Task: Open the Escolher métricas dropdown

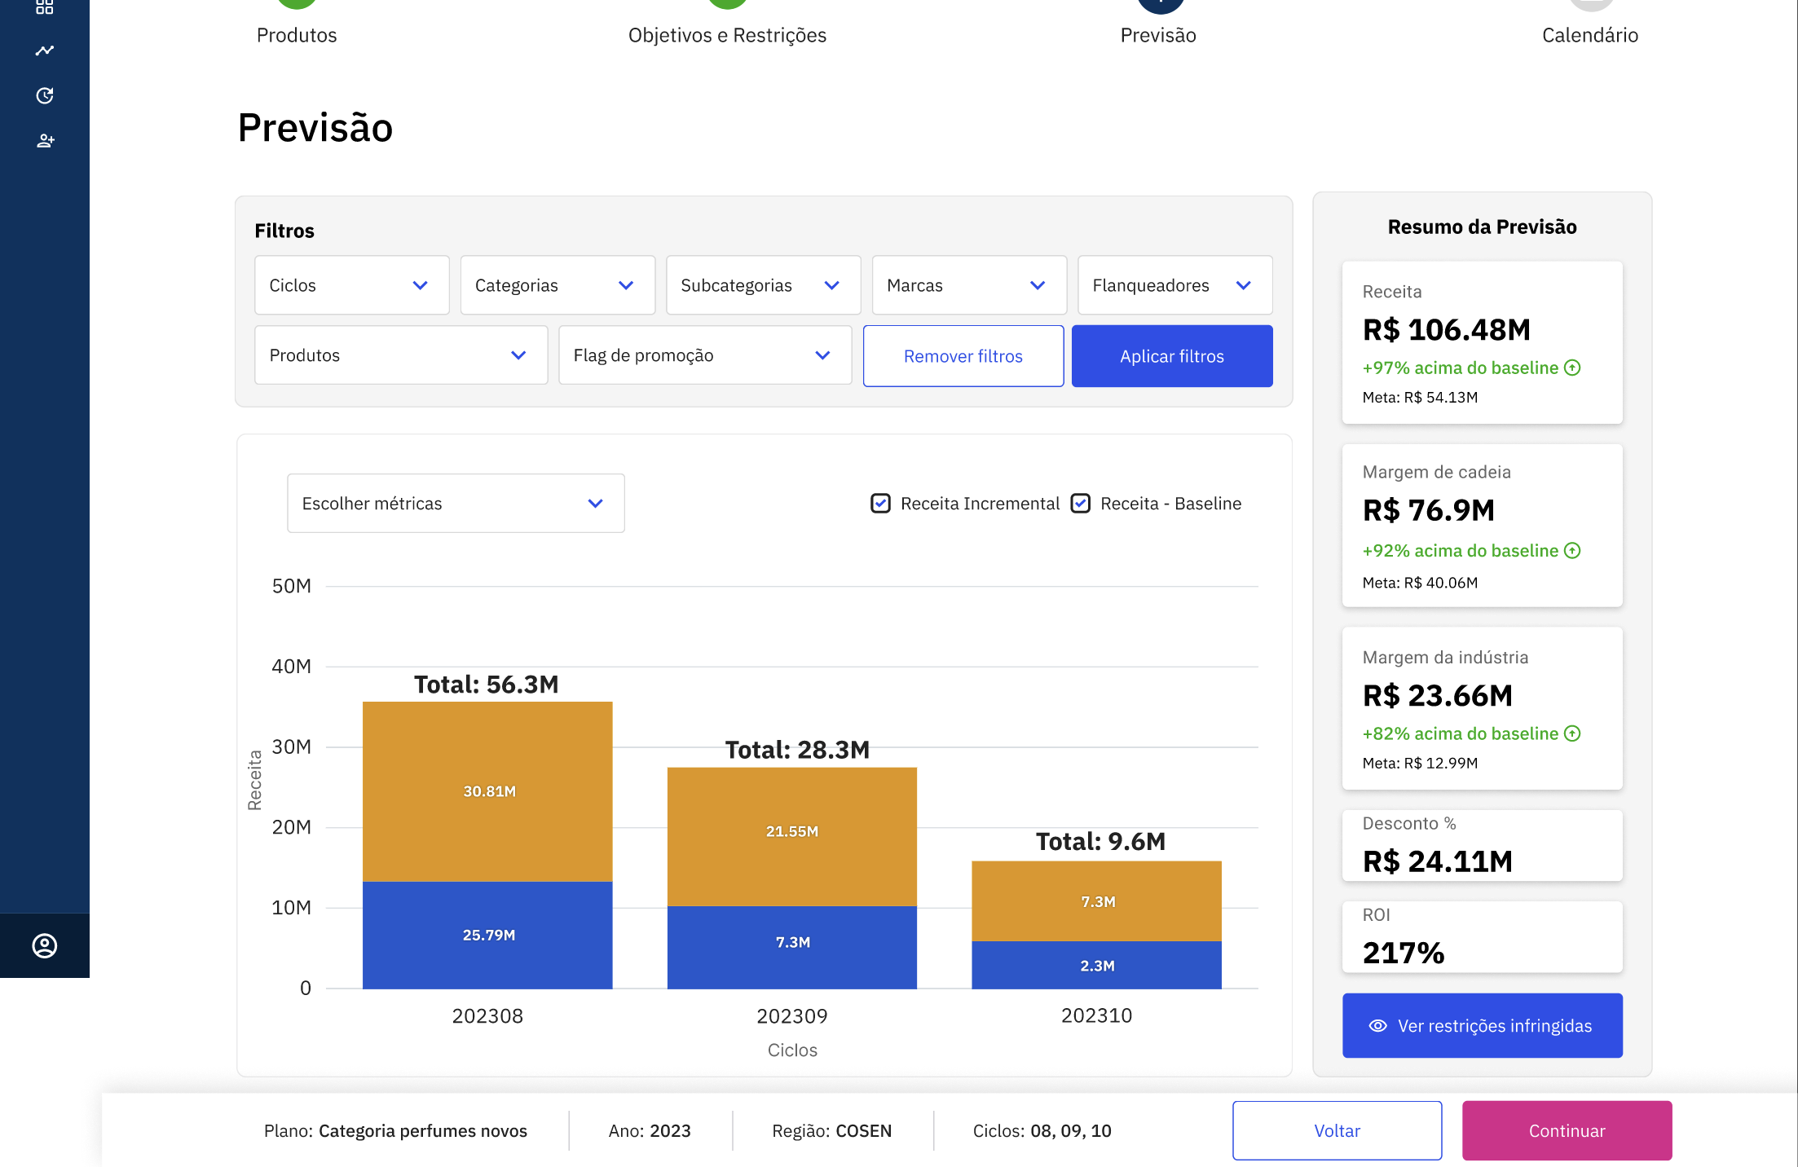Action: pos(456,504)
